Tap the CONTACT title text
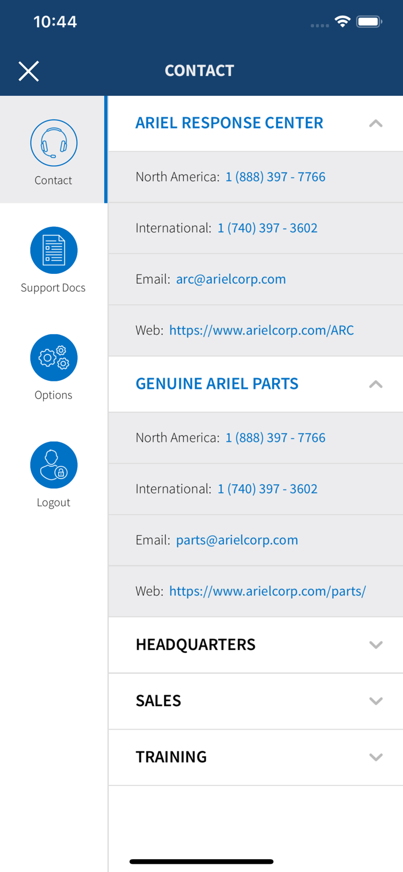Screen dimensions: 403x872 coord(199,70)
